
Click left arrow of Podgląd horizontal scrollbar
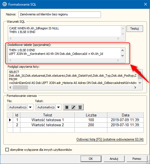pyautogui.click(x=10, y=87)
